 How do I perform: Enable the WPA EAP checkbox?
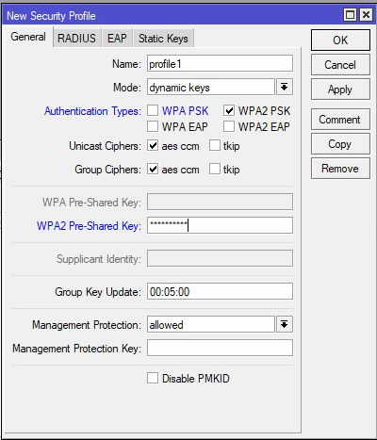pyautogui.click(x=153, y=126)
